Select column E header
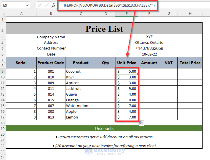Screen dimensions: 210x160 [x=127, y=14]
